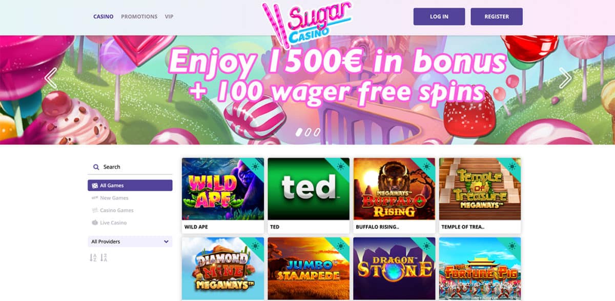615x301 pixels.
Task: Open the All Providers dropdown
Action: click(x=130, y=242)
